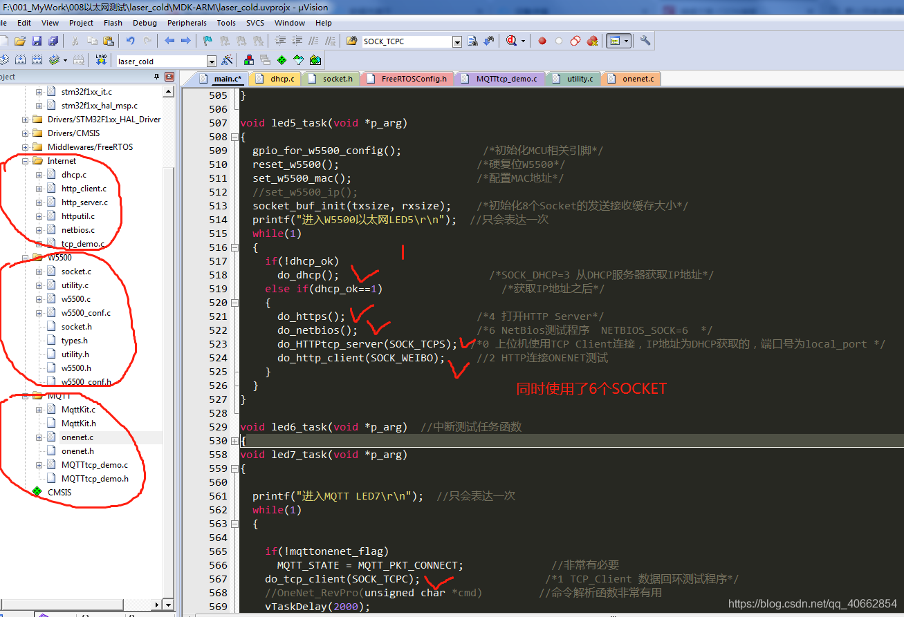Collapse the code block at line 508
904x617 pixels.
pos(234,136)
